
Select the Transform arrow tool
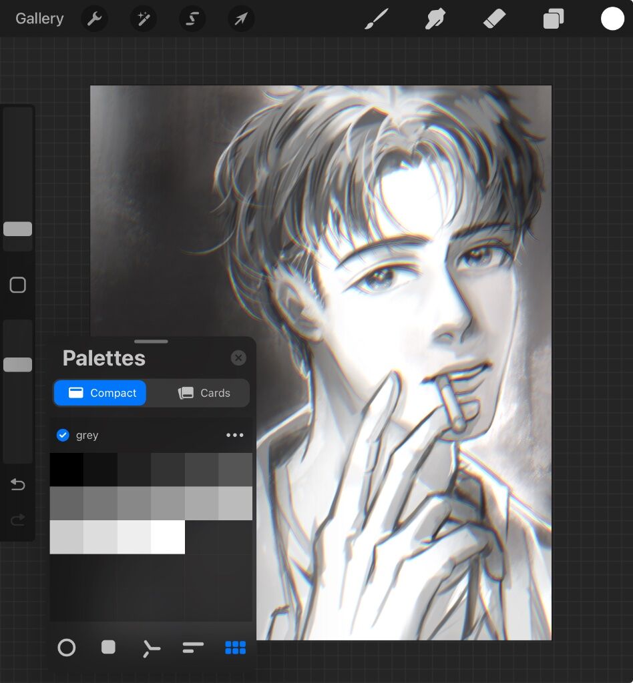[x=241, y=19]
